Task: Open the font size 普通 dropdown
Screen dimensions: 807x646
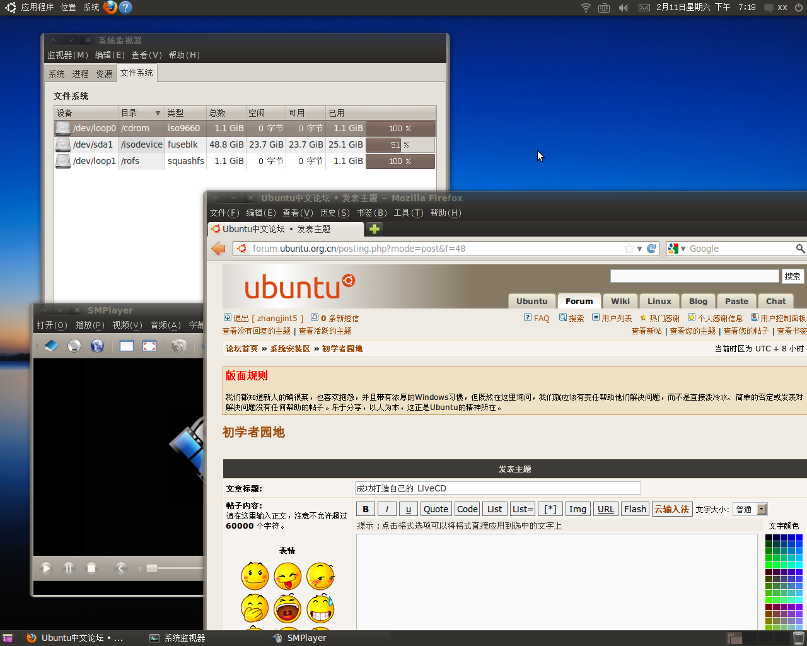Action: (x=750, y=509)
